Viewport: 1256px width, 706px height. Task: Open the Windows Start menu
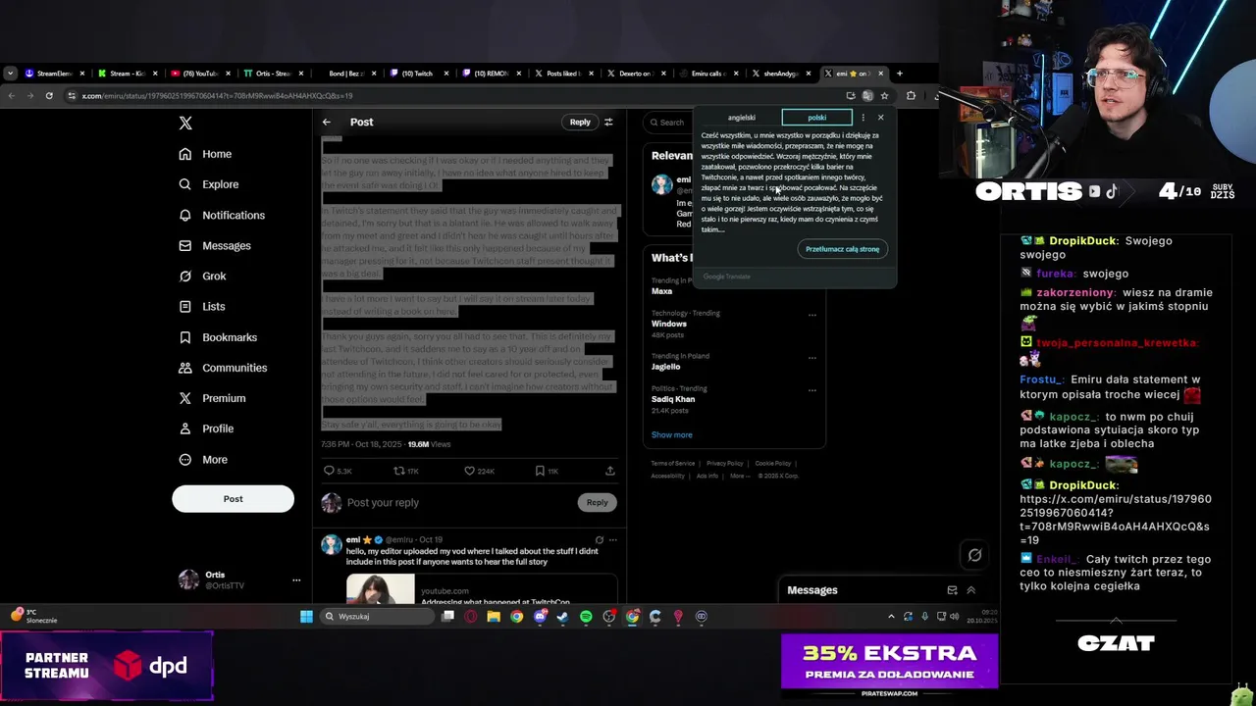pos(306,617)
